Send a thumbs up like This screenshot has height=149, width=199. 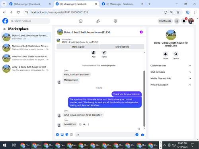tap(143, 135)
